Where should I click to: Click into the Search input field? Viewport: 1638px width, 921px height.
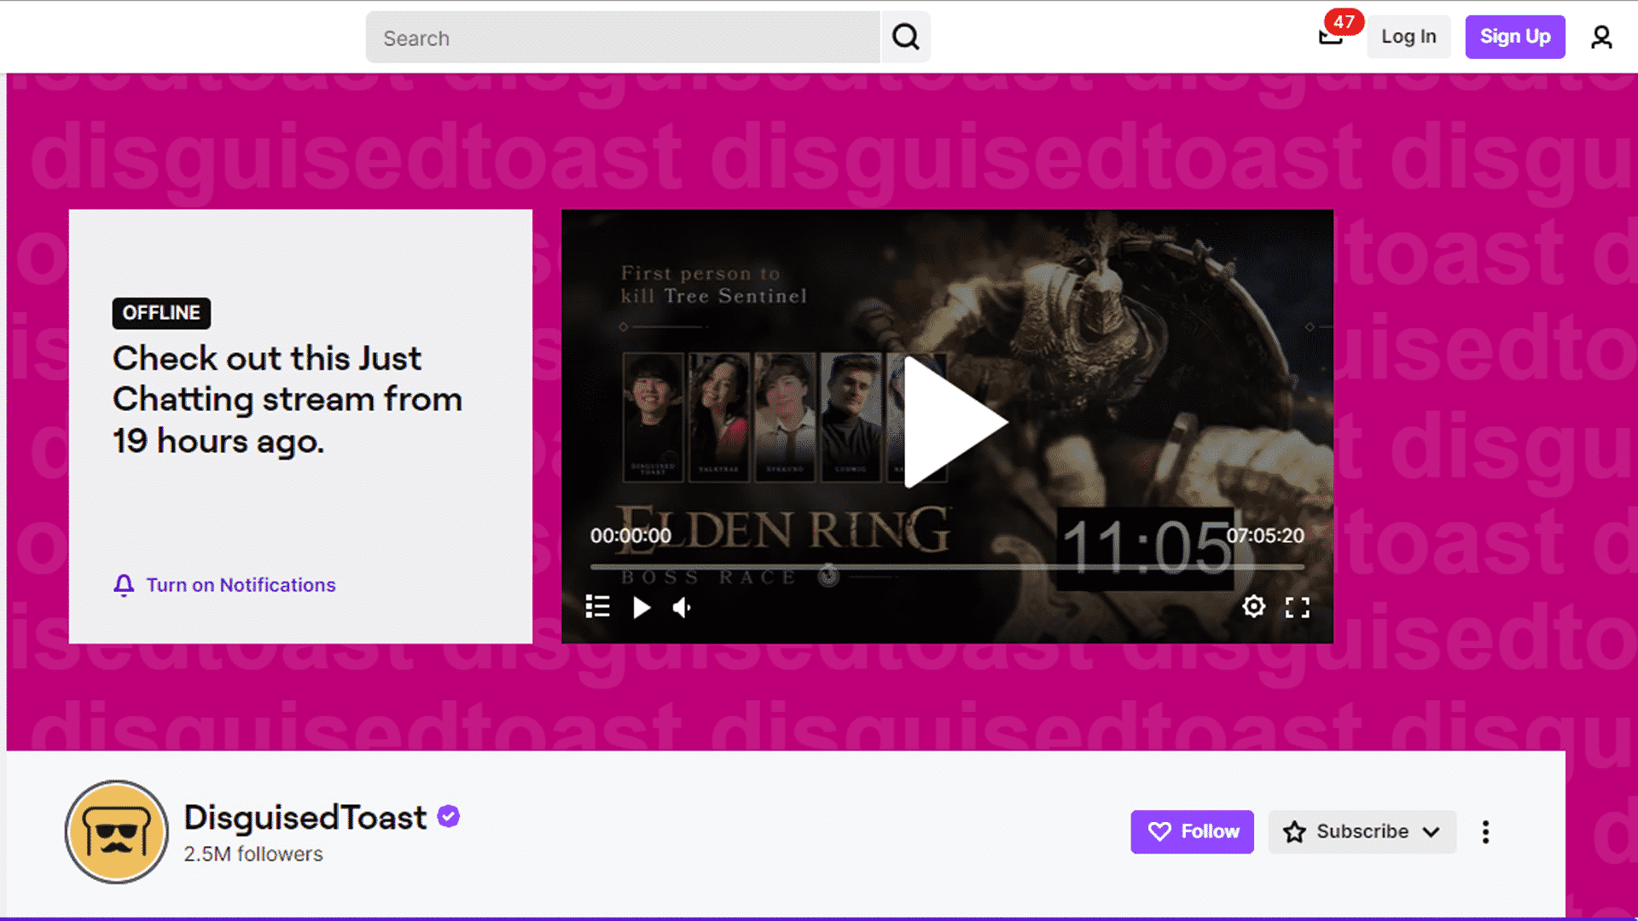coord(623,38)
